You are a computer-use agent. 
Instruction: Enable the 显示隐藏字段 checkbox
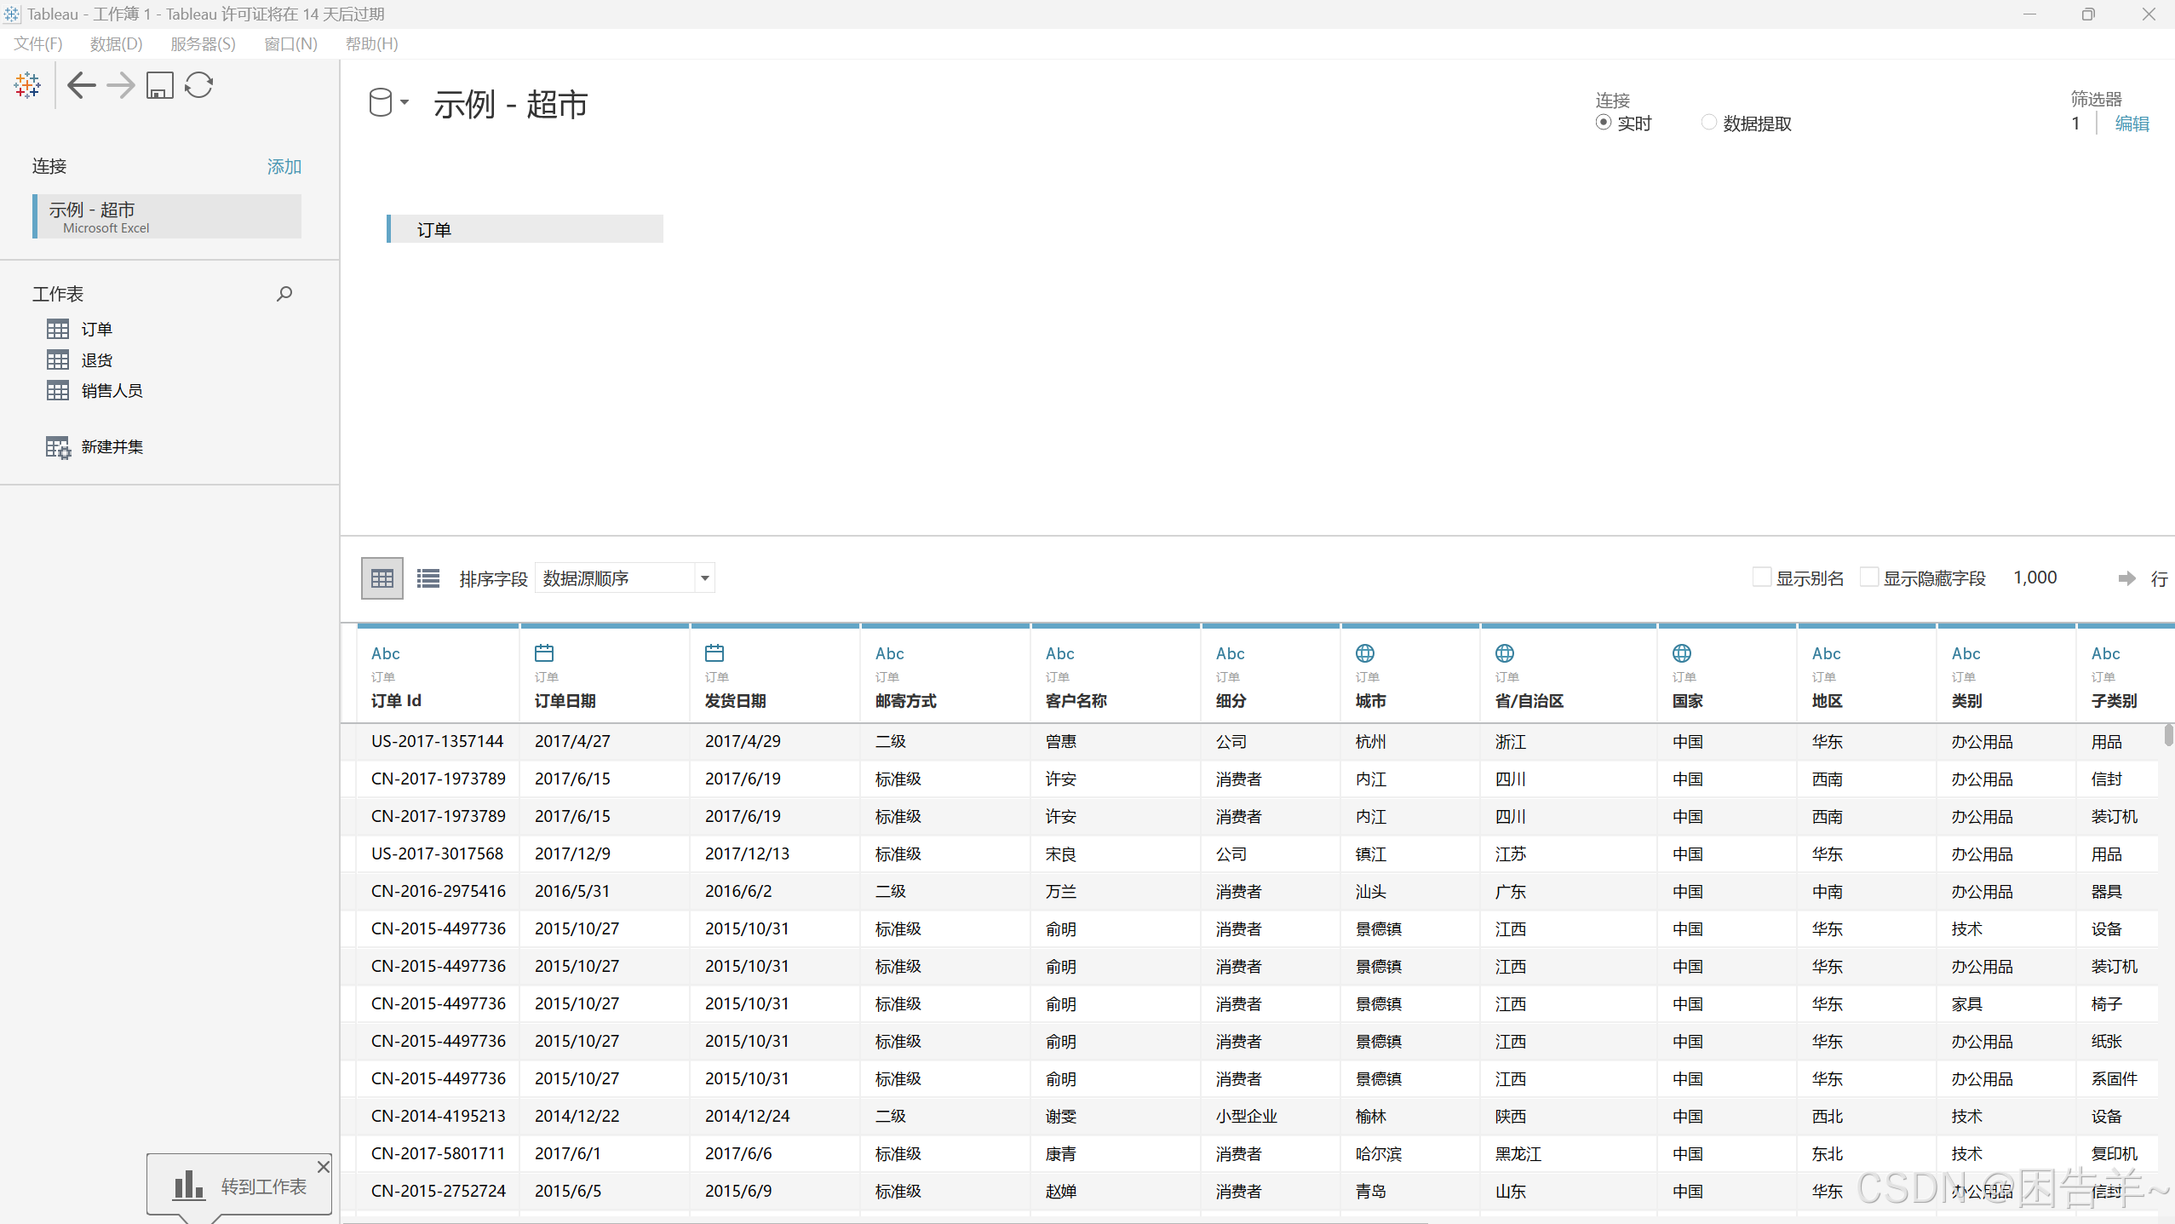coord(1869,578)
